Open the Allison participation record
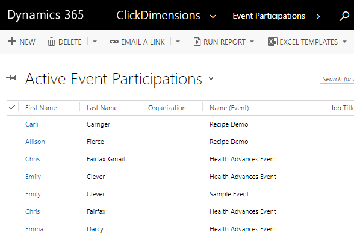This screenshot has width=354, height=238. (35, 142)
